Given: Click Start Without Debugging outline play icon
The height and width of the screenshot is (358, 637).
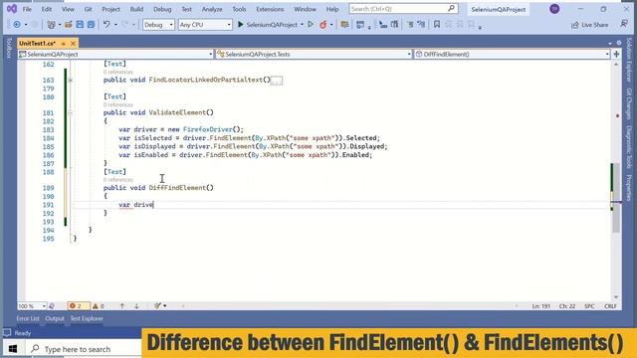Looking at the screenshot, I should [311, 25].
